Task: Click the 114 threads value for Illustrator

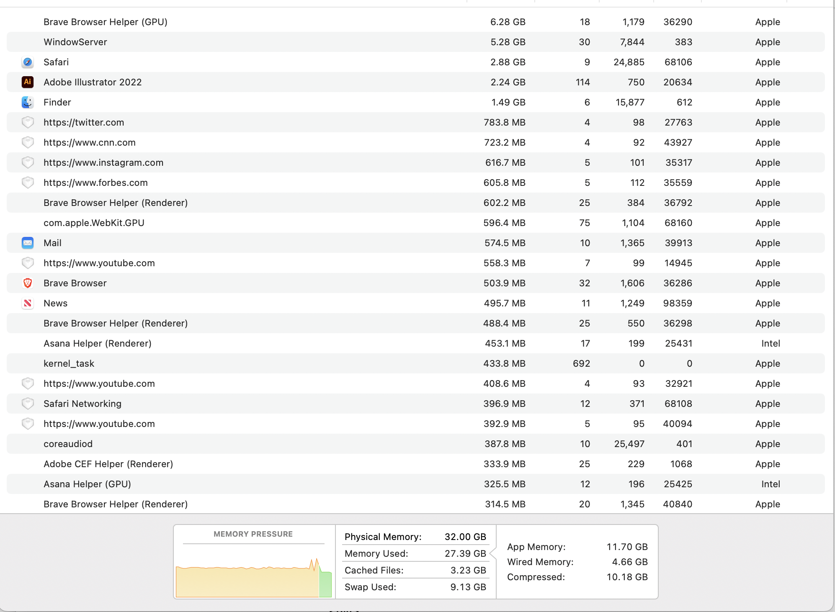Action: point(583,82)
